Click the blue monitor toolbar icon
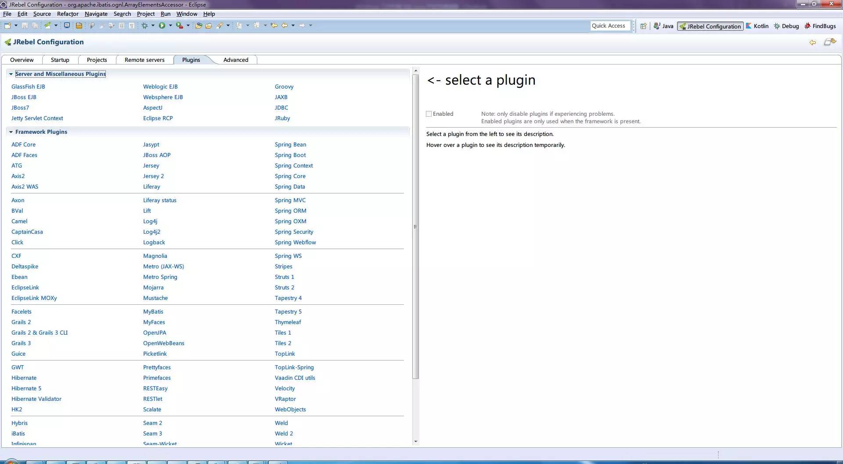Viewport: 843px width, 464px height. pos(67,25)
